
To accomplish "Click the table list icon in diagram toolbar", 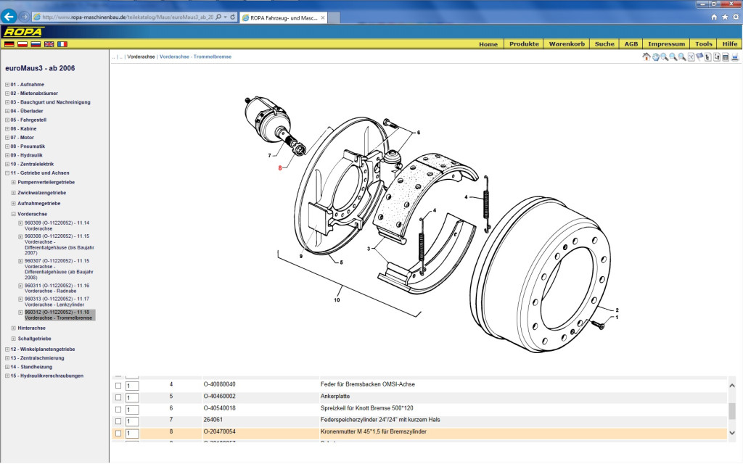I will (x=726, y=57).
